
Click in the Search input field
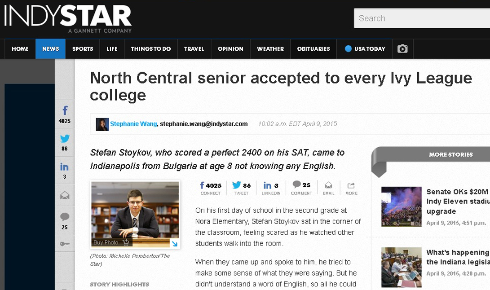coord(422,18)
